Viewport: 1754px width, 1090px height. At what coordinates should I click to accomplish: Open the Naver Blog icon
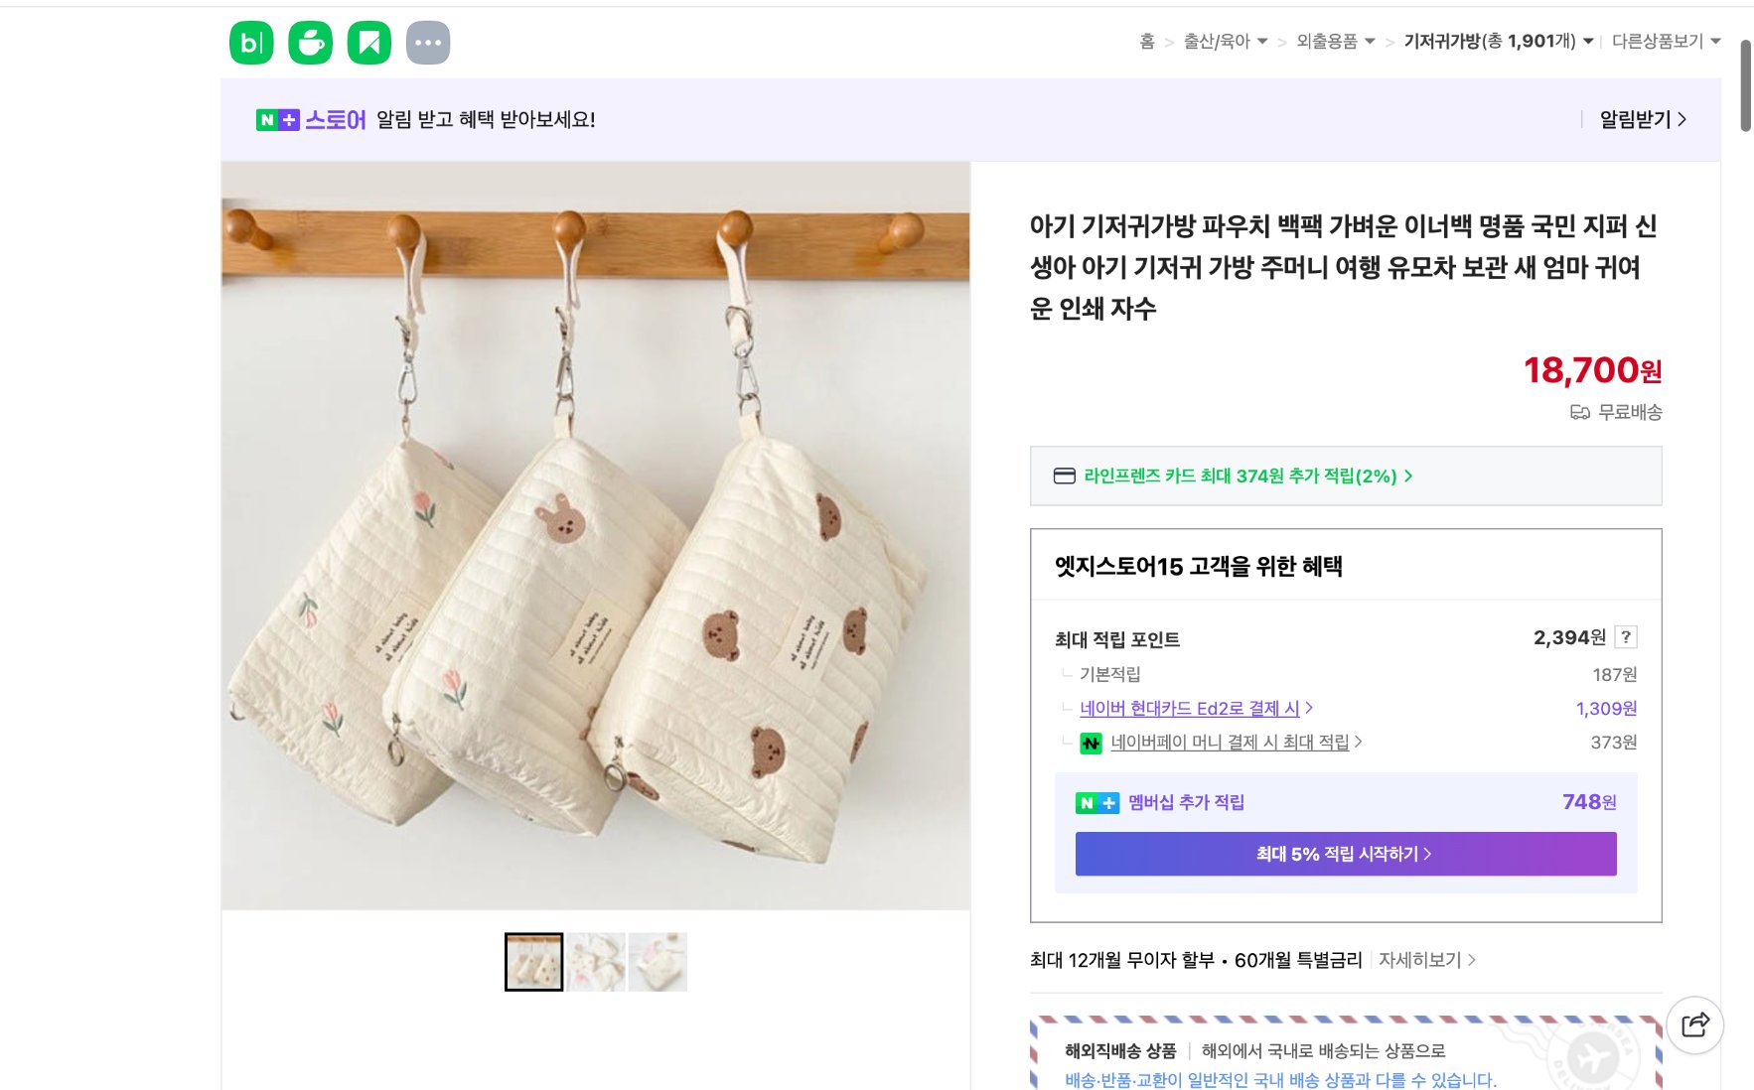click(x=251, y=42)
